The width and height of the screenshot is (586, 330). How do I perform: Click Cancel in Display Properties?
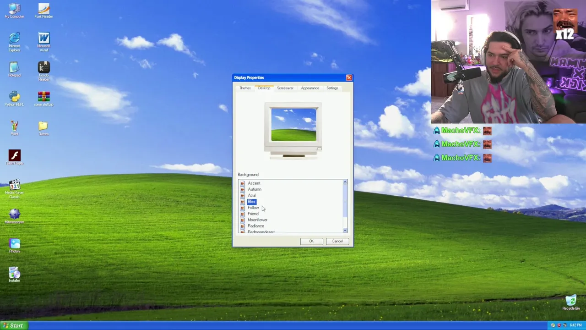pos(337,241)
